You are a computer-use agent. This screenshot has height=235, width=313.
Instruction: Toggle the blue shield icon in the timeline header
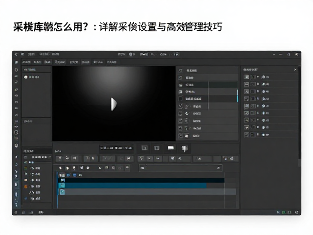coord(75,175)
